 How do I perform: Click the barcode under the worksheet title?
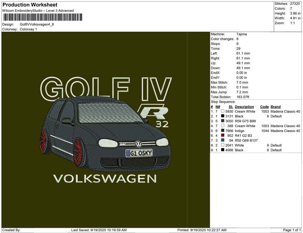click(42, 17)
